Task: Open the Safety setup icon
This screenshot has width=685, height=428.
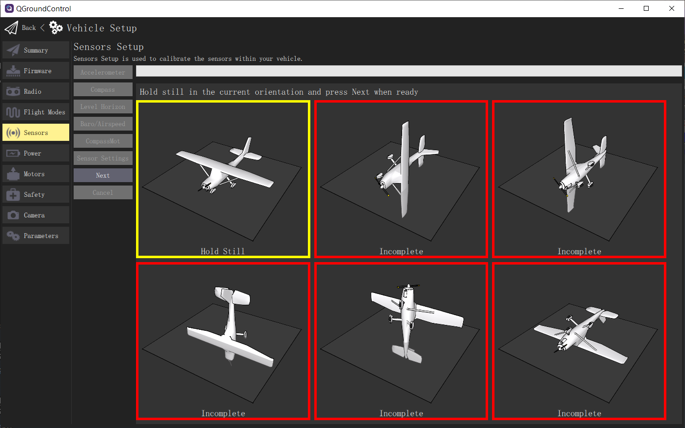Action: tap(12, 194)
